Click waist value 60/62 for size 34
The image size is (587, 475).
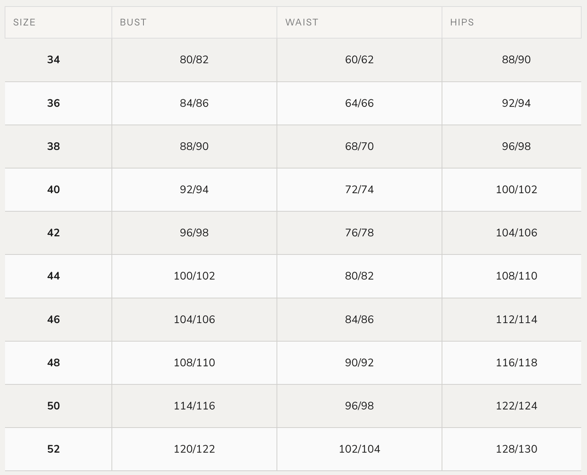click(360, 60)
